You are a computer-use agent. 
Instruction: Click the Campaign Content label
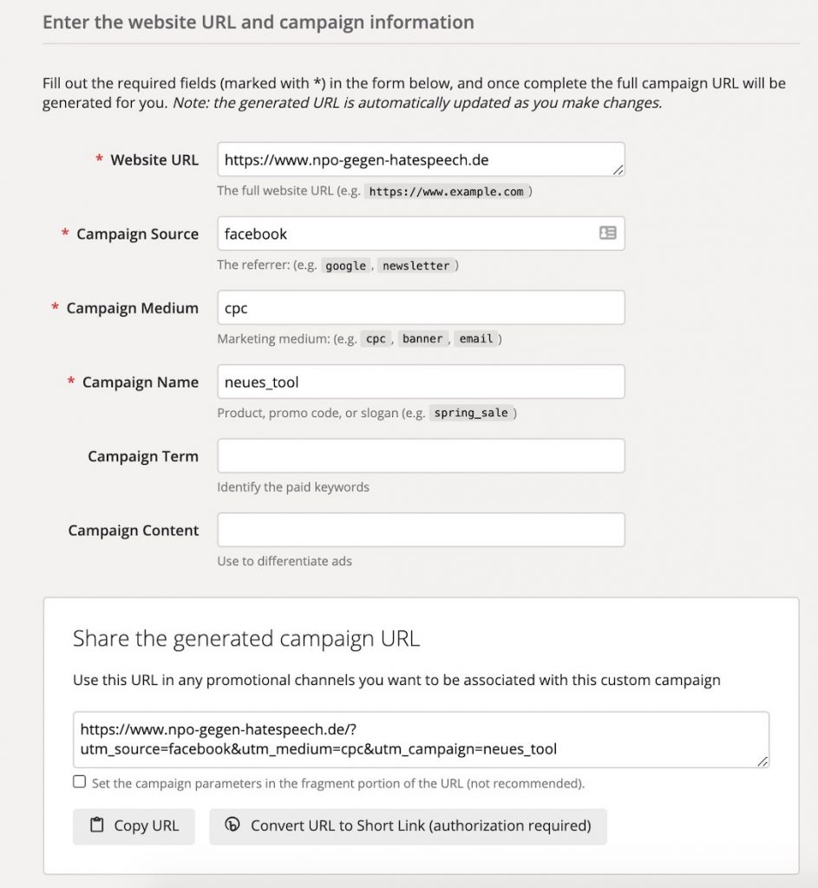click(x=134, y=530)
